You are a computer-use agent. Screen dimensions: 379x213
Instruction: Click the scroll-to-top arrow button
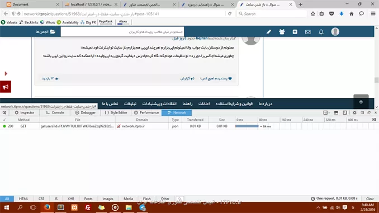(361, 102)
